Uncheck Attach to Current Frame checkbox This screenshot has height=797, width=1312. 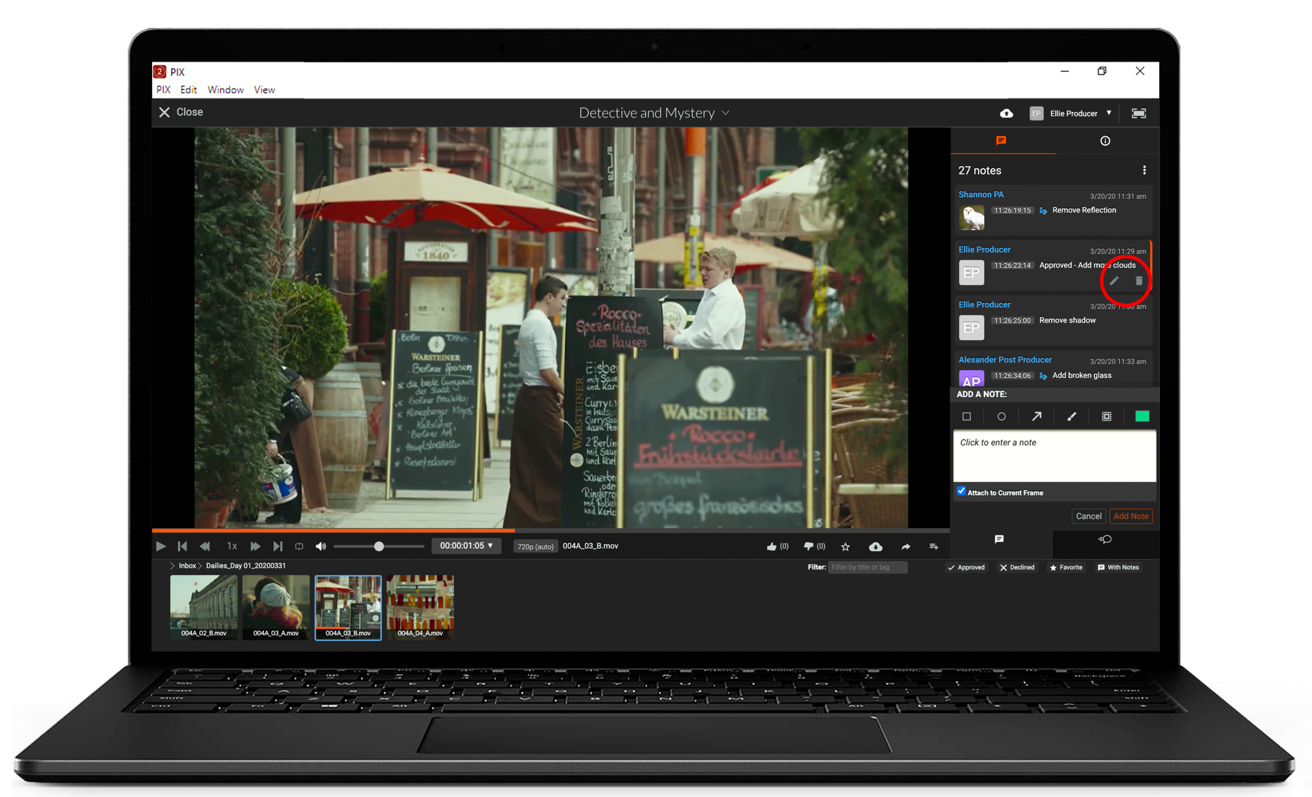pyautogui.click(x=961, y=491)
